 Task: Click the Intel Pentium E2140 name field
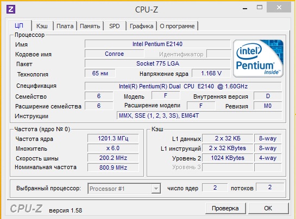(x=158, y=44)
